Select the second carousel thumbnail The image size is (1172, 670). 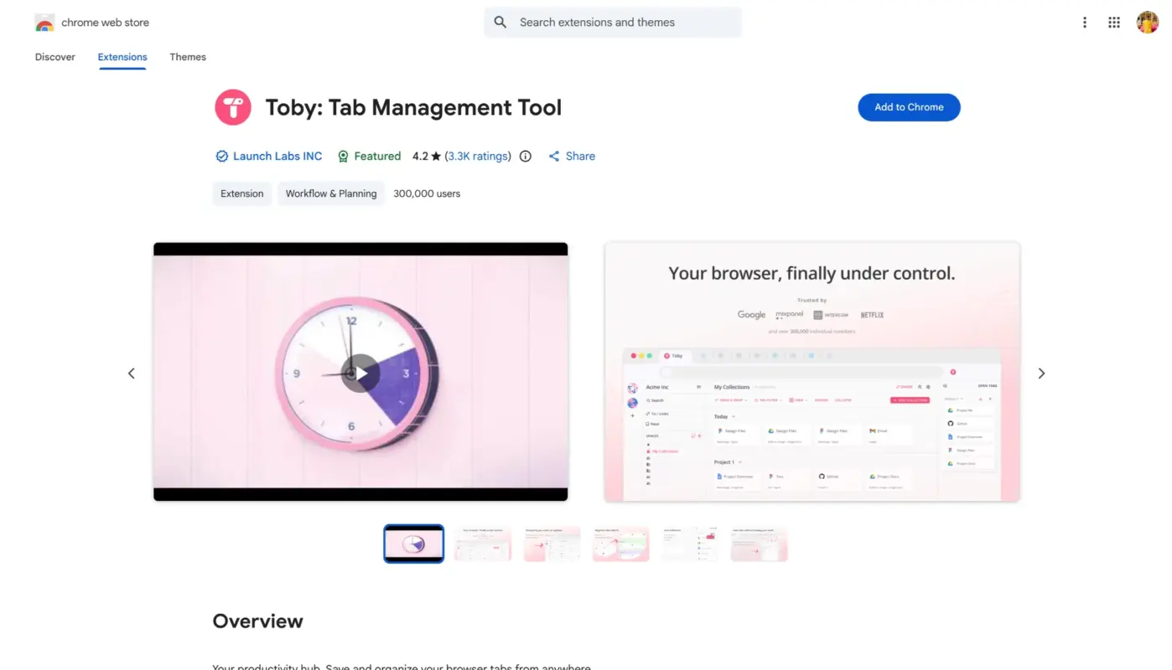tap(483, 544)
